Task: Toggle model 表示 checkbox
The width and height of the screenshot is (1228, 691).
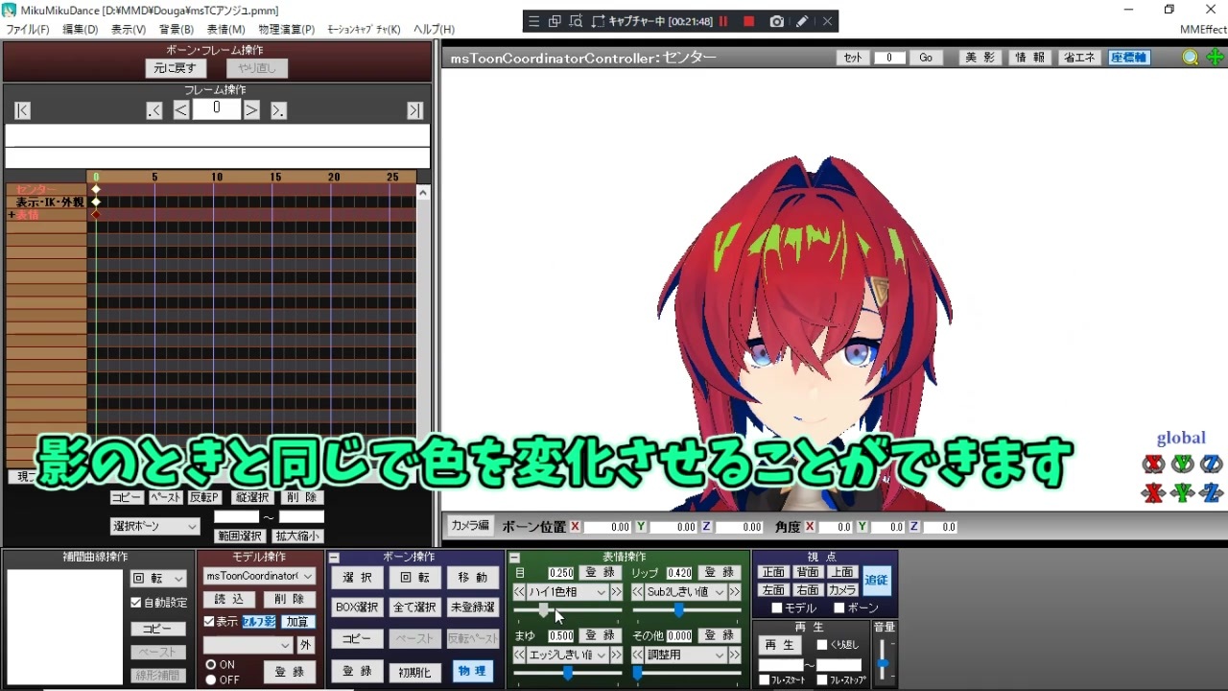Action: tap(209, 622)
